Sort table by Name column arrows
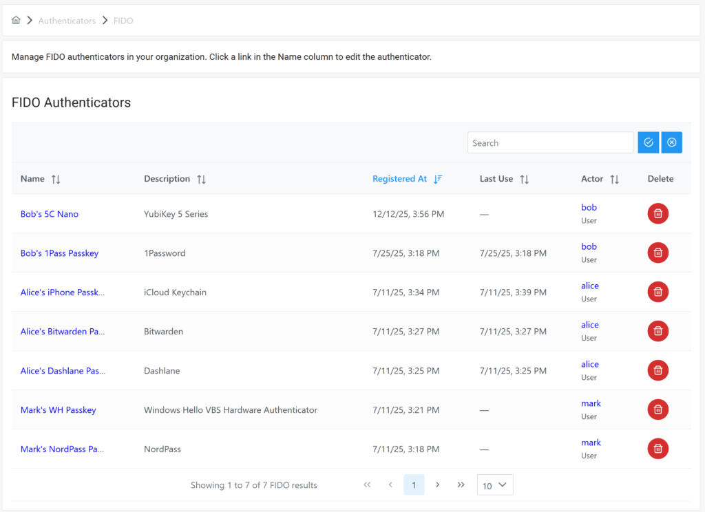 click(56, 180)
